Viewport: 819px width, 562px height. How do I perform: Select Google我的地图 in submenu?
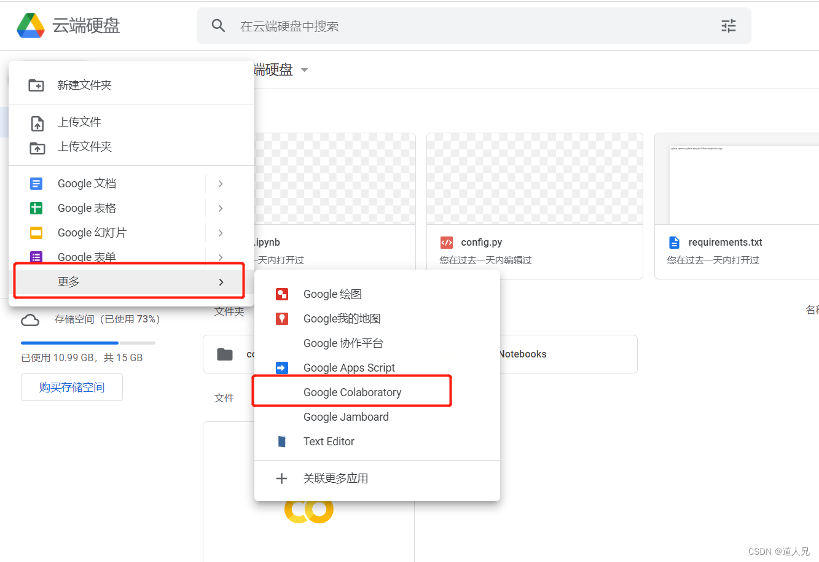click(377, 319)
